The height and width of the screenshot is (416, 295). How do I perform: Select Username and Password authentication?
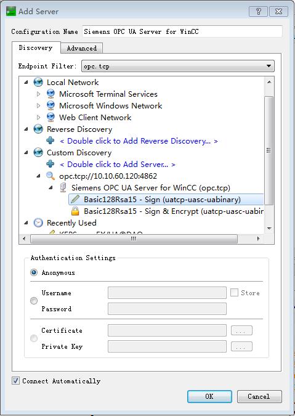click(x=34, y=301)
